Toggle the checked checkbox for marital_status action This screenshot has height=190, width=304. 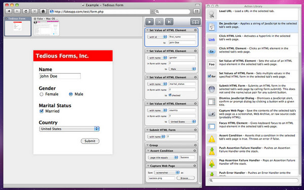pyautogui.click(x=170, y=95)
